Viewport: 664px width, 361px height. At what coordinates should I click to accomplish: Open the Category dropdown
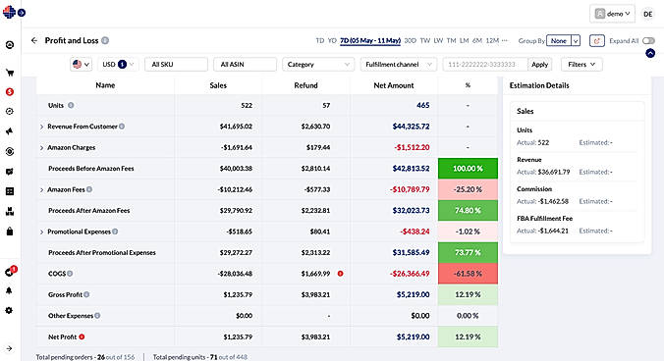318,64
